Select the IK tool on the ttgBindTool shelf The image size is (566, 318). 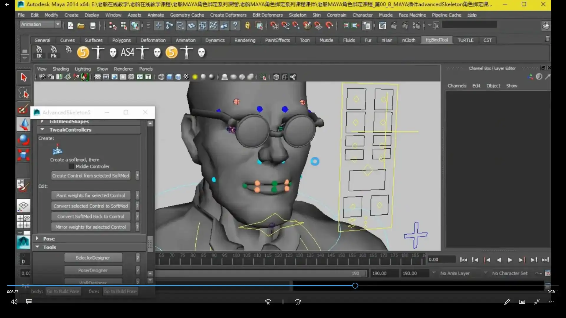click(x=39, y=52)
